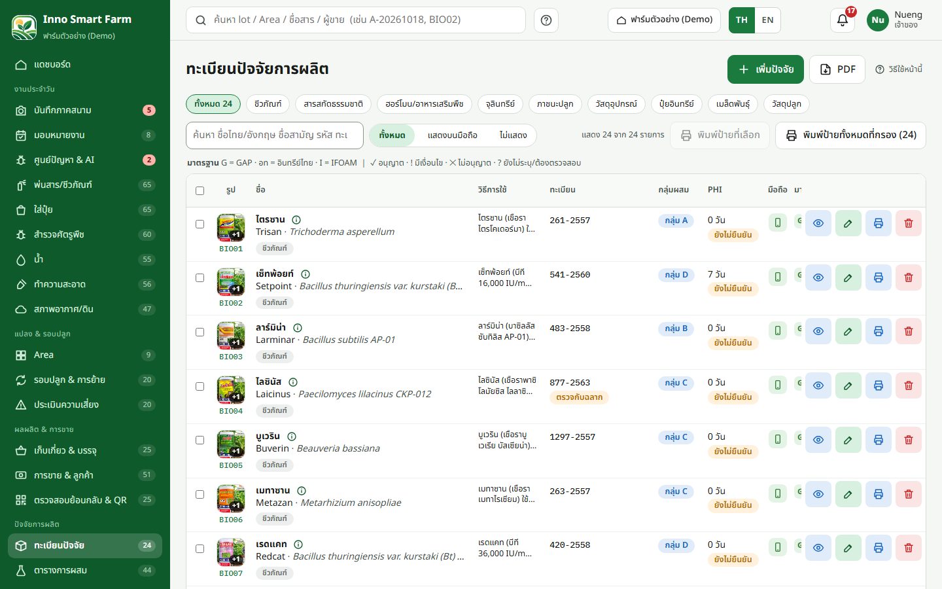Check the box for Buverin BIO05 row
Viewport: 942px width, 589px height.
[x=200, y=440]
